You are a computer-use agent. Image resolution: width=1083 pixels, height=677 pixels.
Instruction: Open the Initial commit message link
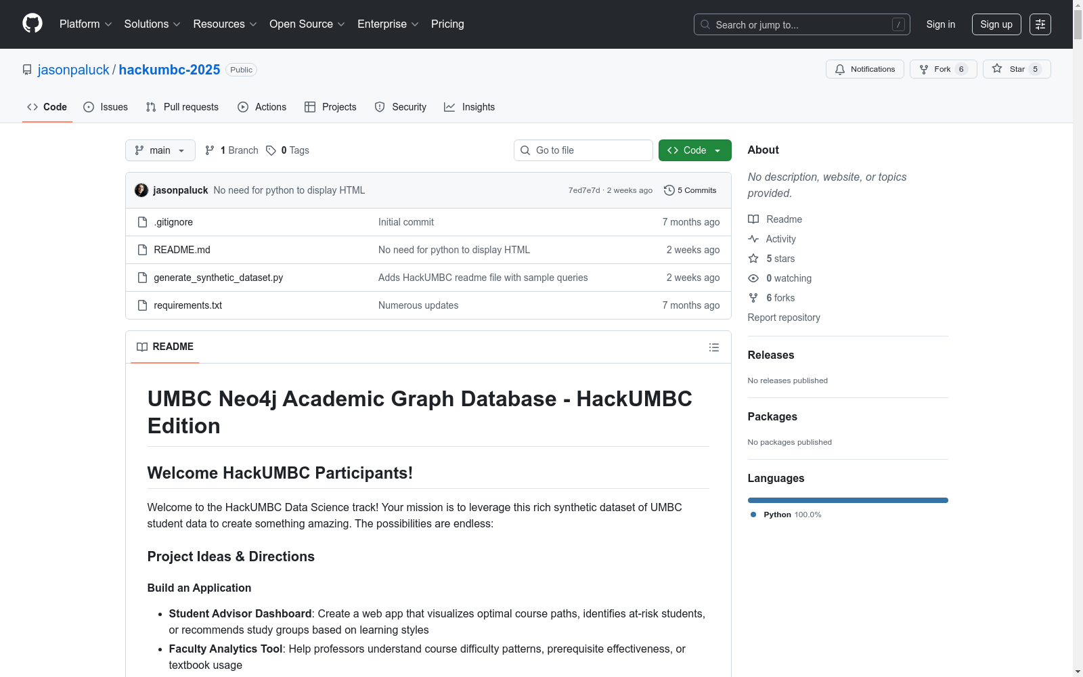point(406,222)
